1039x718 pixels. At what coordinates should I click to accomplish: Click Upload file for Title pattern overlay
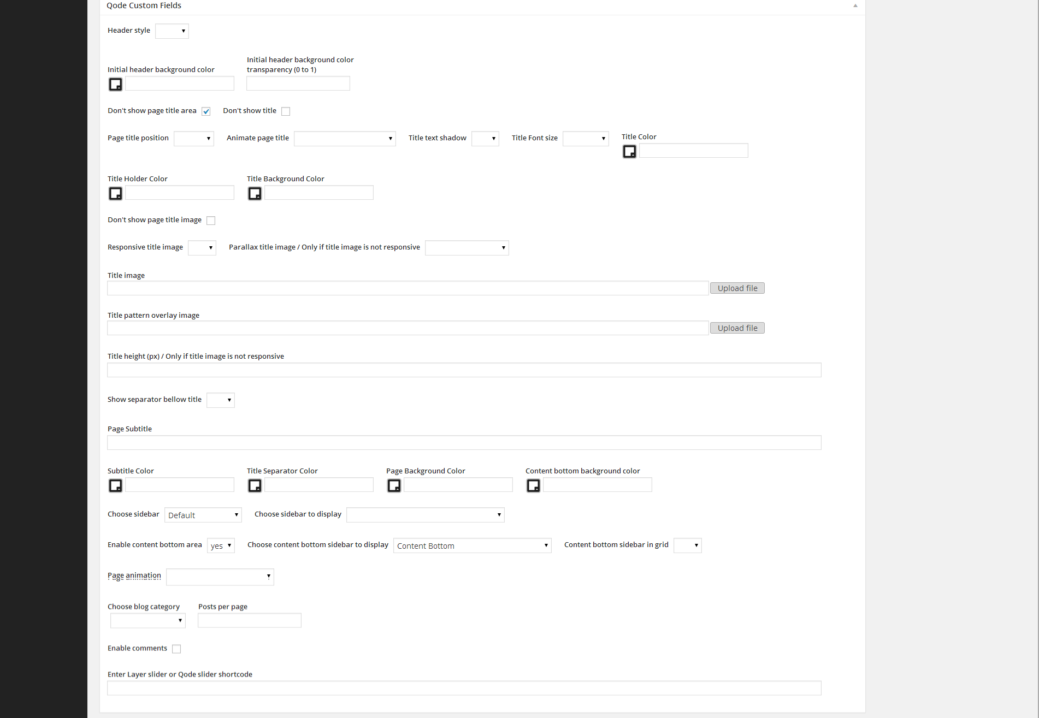coord(737,328)
